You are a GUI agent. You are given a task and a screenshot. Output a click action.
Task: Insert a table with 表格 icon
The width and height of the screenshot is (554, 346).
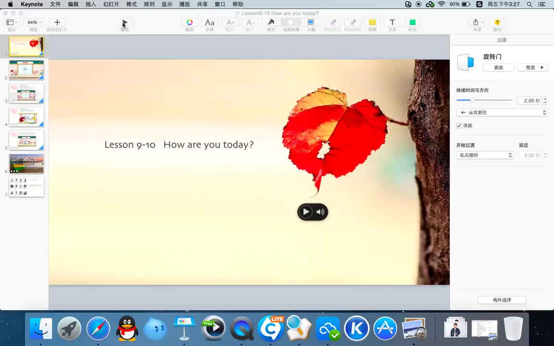click(372, 23)
